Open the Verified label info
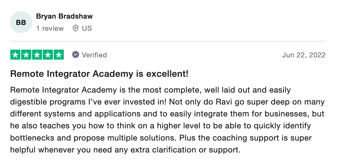 (x=94, y=55)
